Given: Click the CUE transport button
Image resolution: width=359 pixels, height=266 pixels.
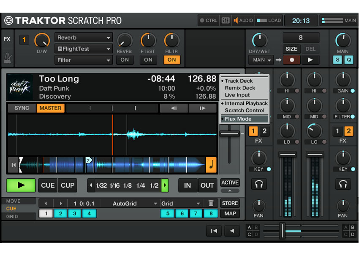Looking at the screenshot, I should [48, 185].
